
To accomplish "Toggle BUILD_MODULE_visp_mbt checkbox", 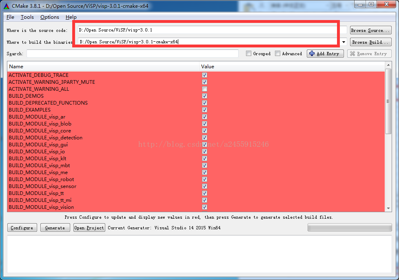I will pyautogui.click(x=204, y=165).
